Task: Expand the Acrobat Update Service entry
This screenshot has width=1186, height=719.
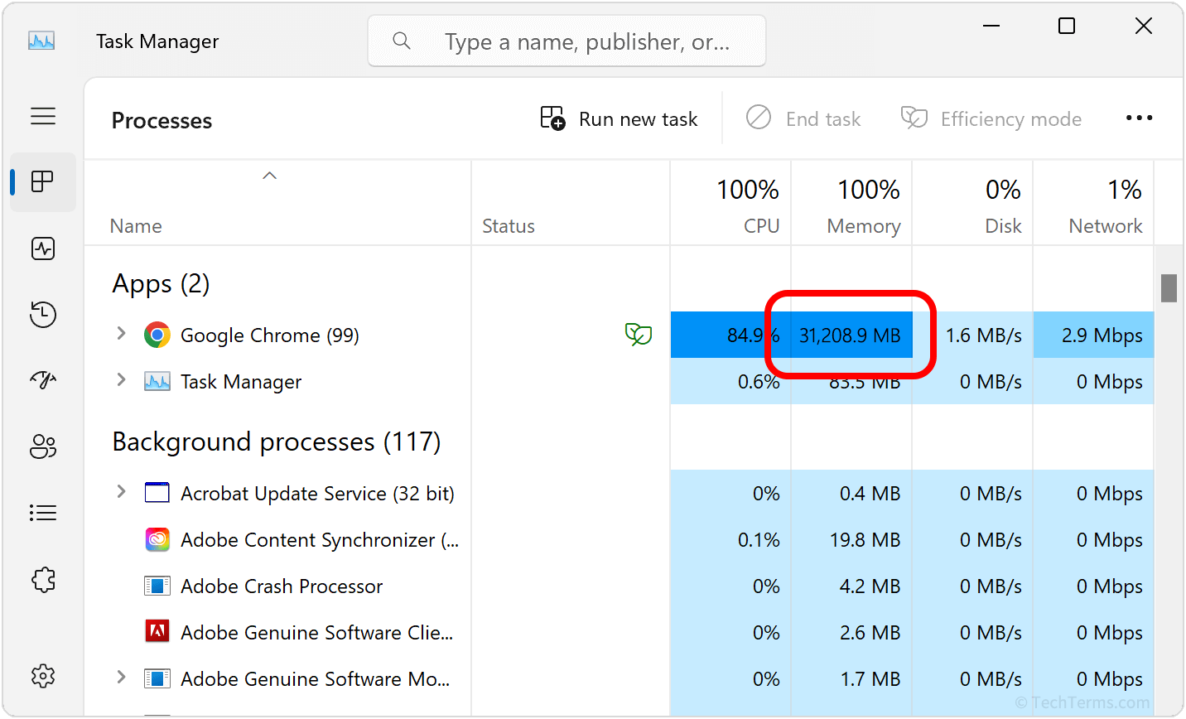Action: (x=121, y=493)
